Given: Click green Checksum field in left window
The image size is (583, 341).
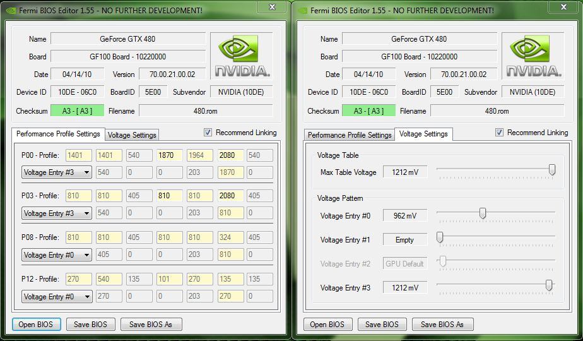Looking at the screenshot, I should click(x=78, y=111).
